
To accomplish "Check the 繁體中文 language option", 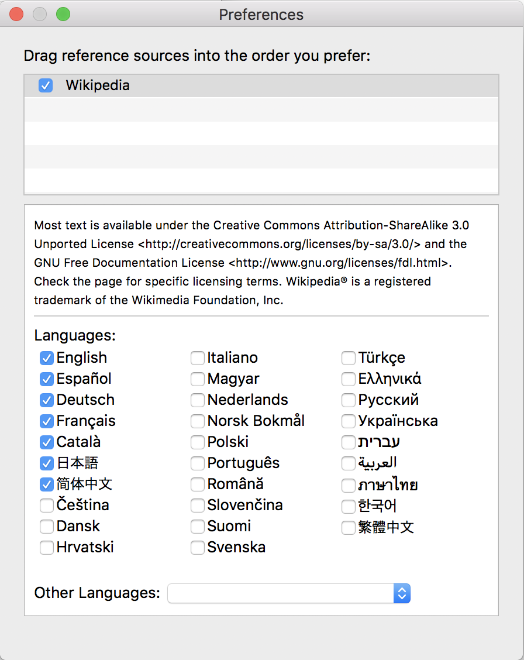I will coord(348,527).
